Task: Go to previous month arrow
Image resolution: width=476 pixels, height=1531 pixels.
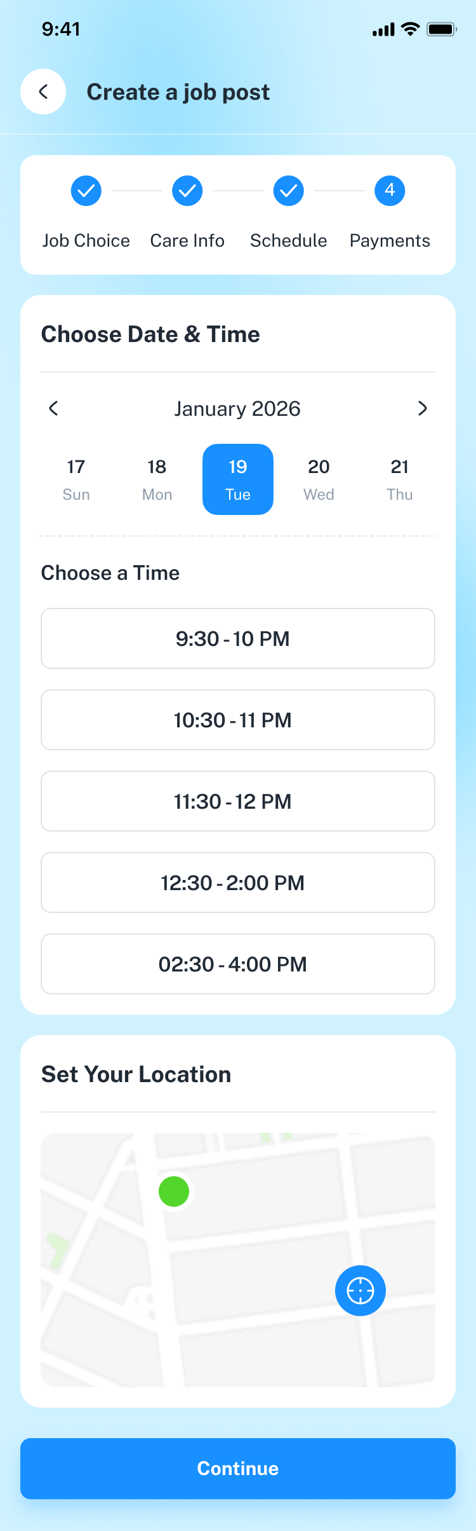Action: click(x=54, y=408)
